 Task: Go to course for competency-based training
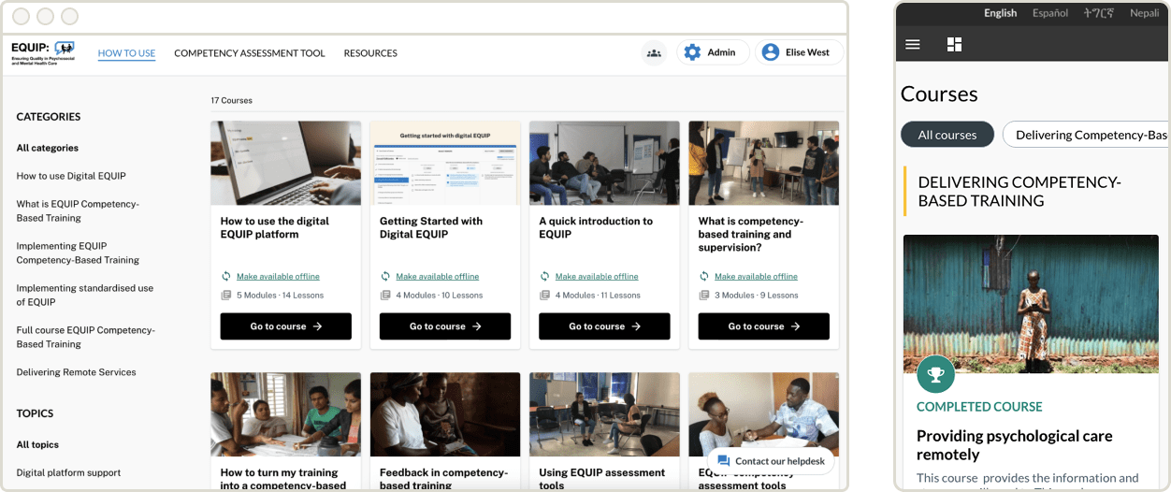tap(763, 326)
